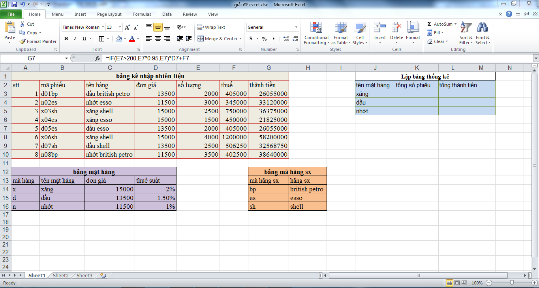Viewport: 539px width, 288px height.
Task: Click the Name Box showing G7
Action: pos(32,58)
